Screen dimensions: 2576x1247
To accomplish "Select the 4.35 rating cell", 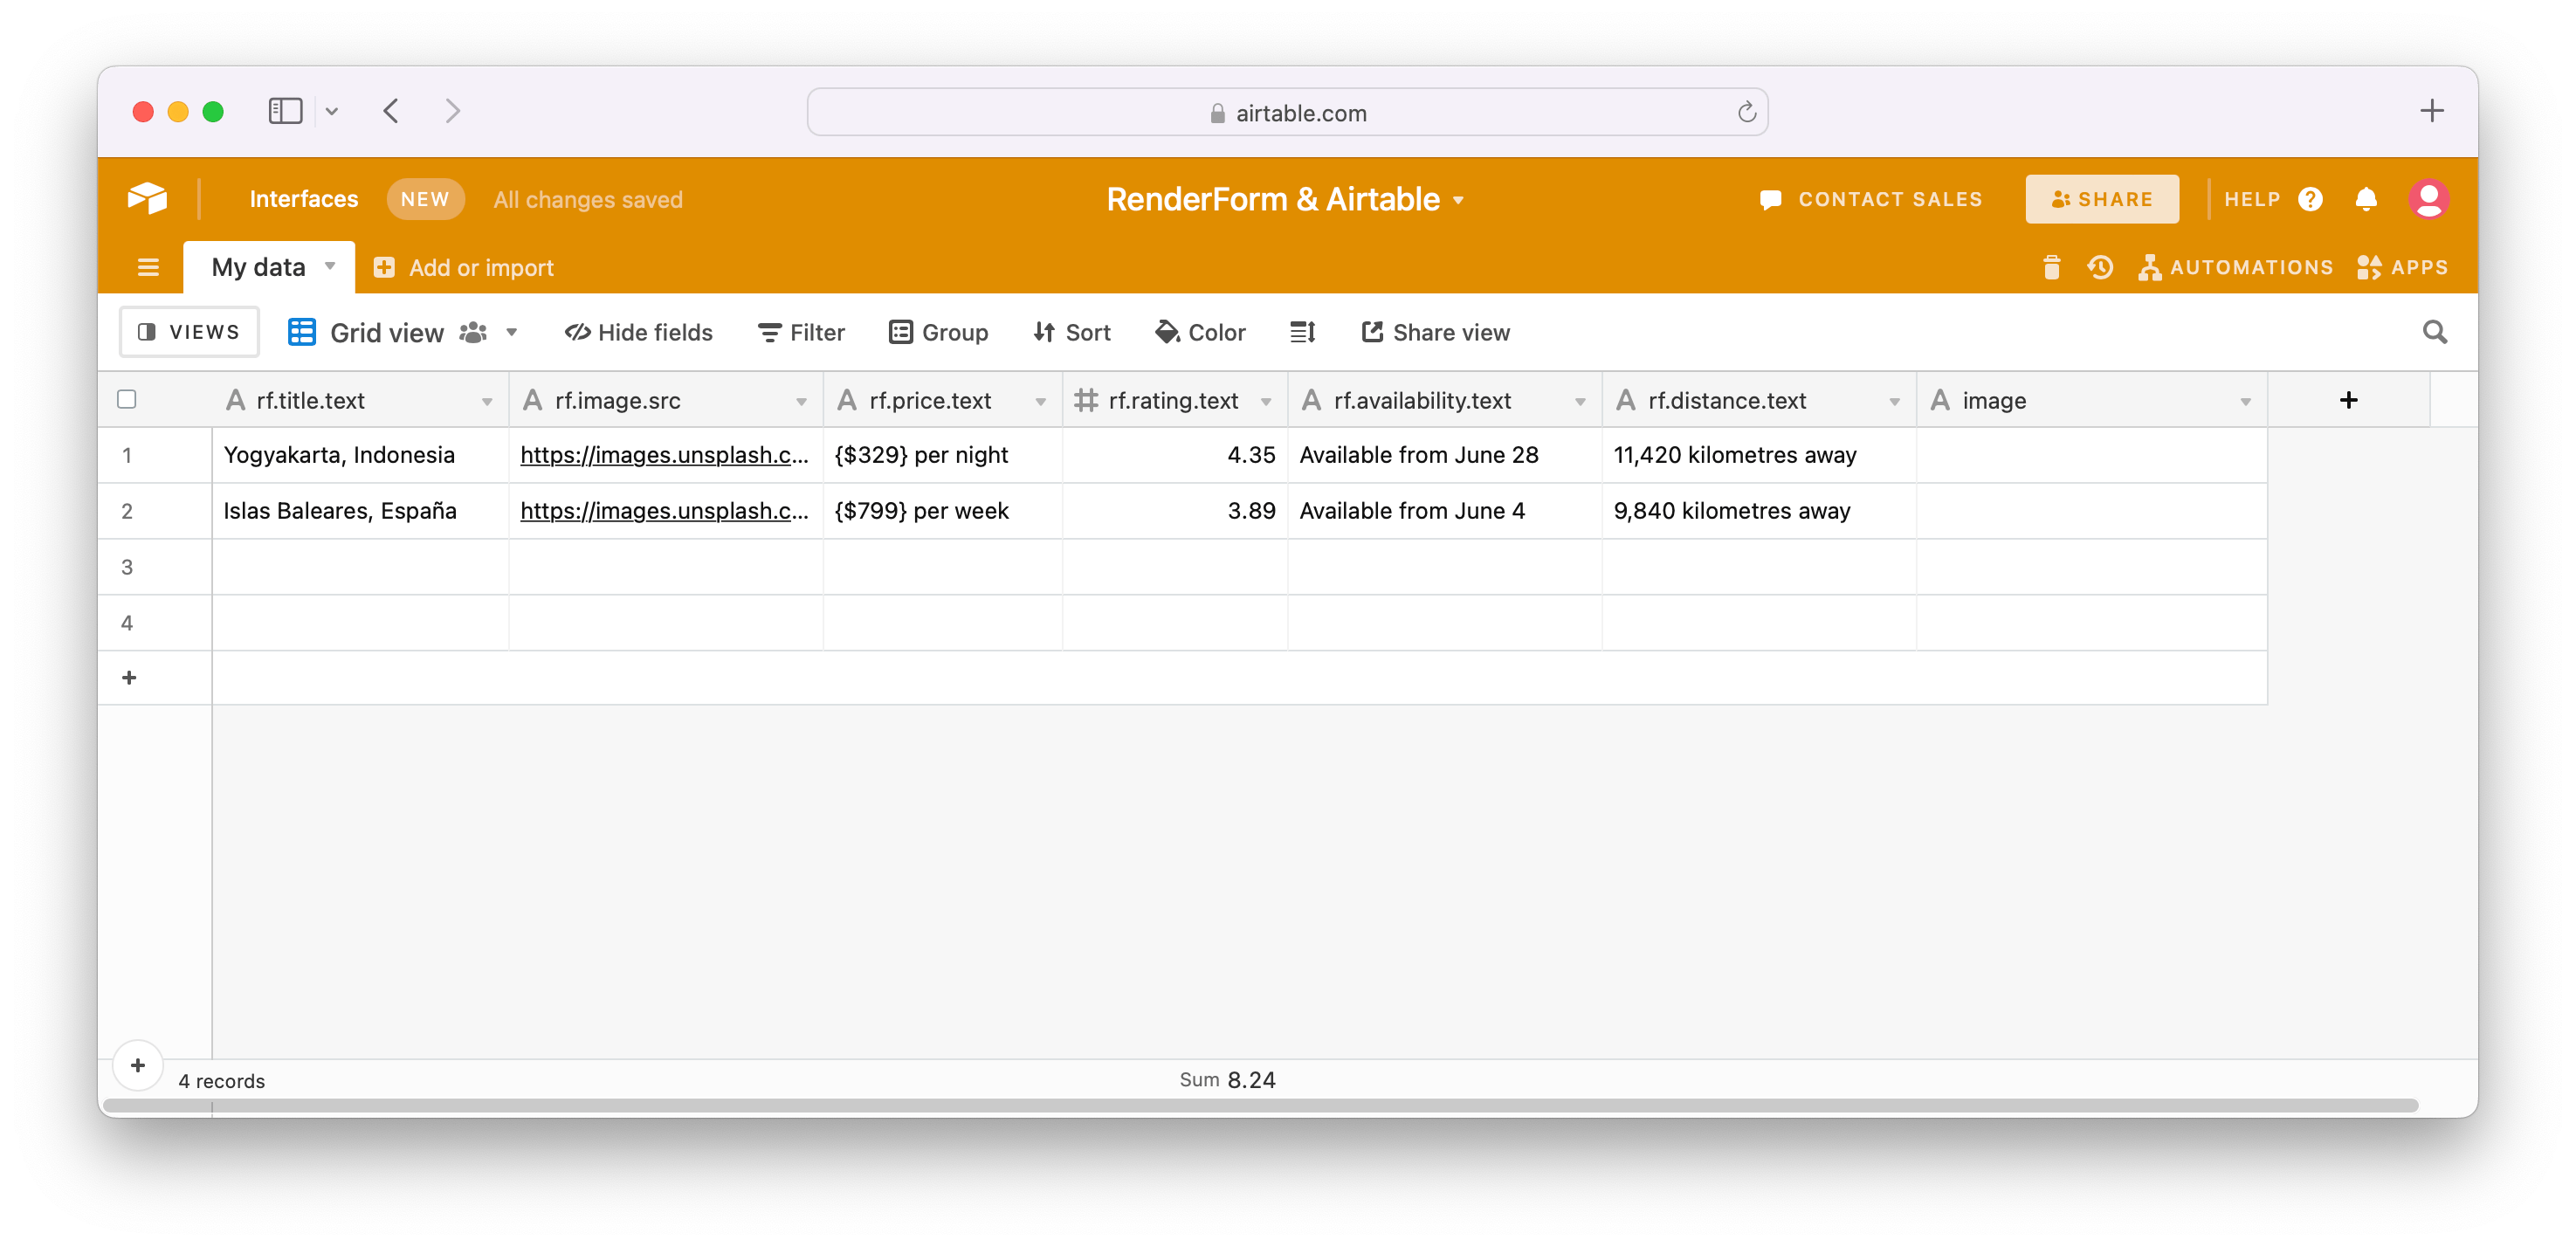I will pyautogui.click(x=1175, y=455).
